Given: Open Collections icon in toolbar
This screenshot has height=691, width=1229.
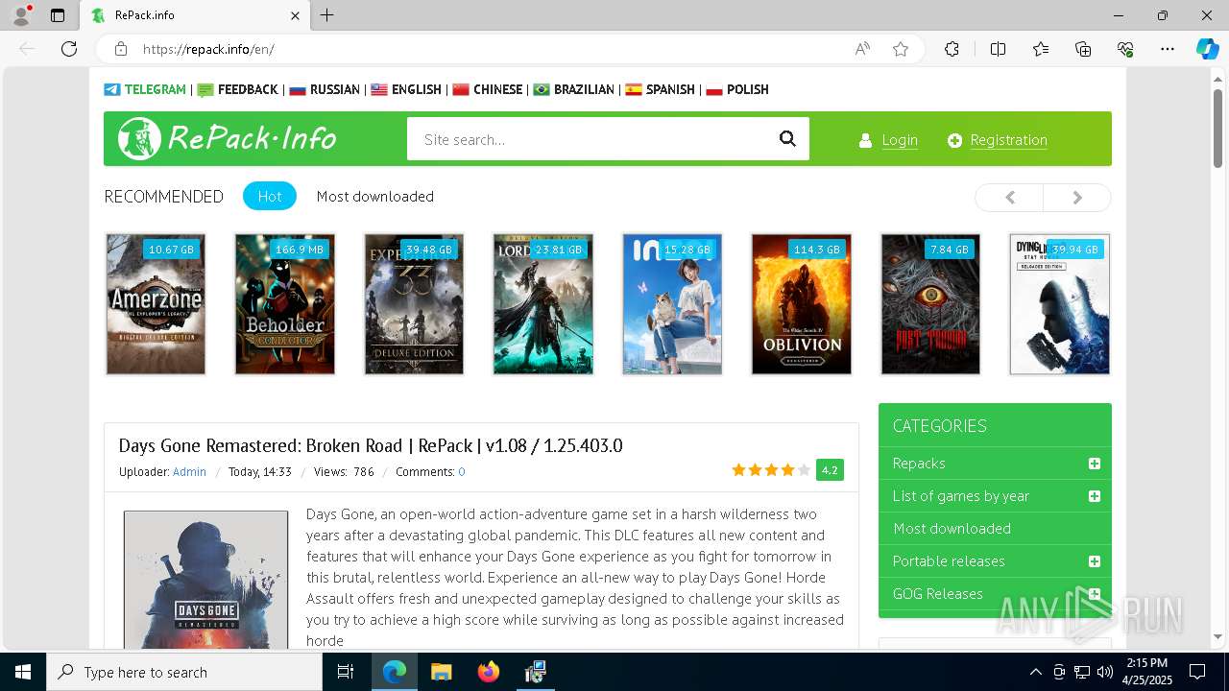Looking at the screenshot, I should [1083, 49].
